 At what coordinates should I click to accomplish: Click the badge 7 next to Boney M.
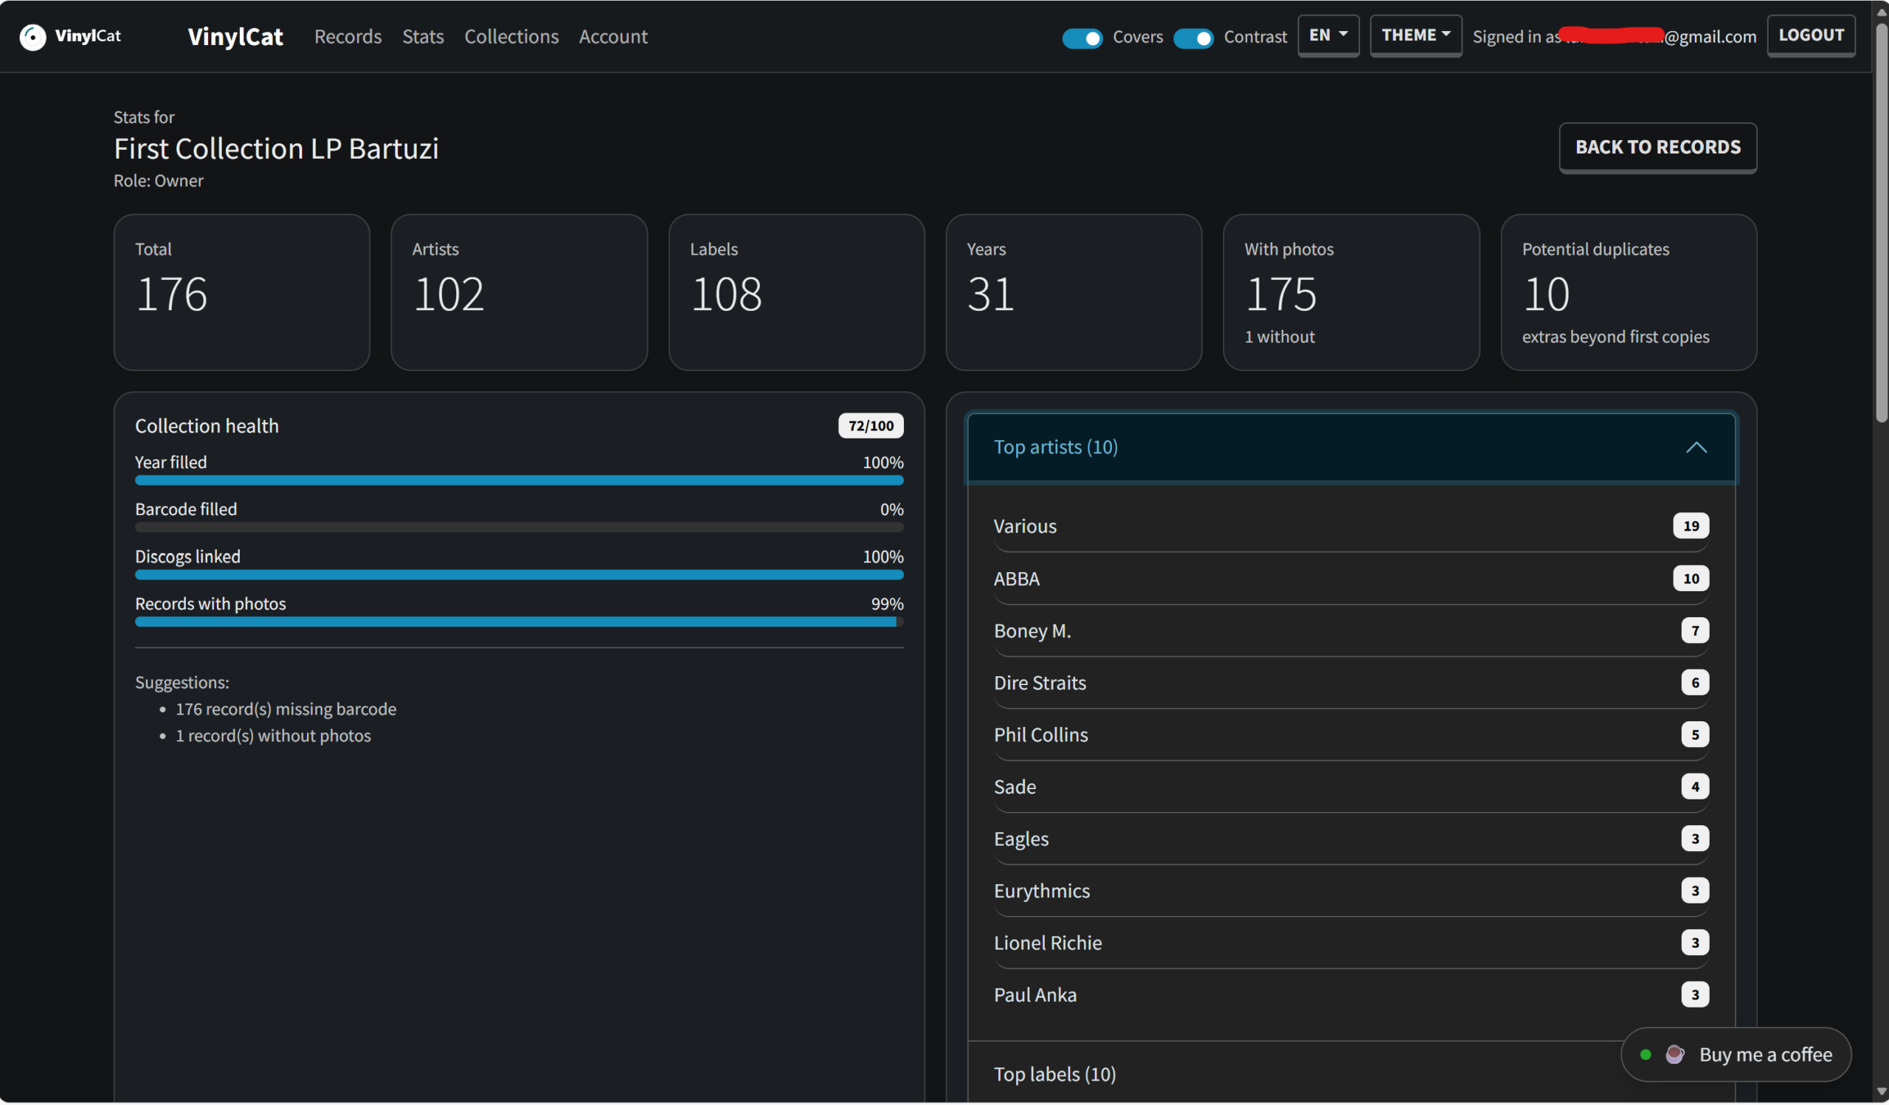[1694, 630]
